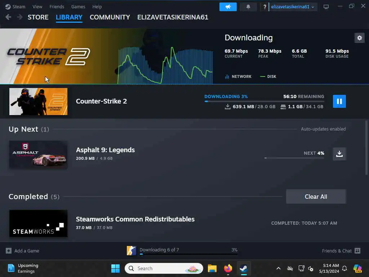Open the Counter-Strike 2 title link
This screenshot has width=369, height=277.
[x=101, y=101]
